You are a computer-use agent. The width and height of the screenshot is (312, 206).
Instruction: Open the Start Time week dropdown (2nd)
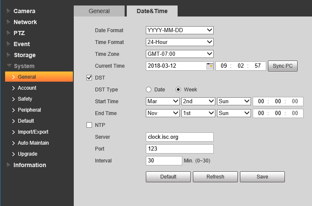click(x=198, y=102)
